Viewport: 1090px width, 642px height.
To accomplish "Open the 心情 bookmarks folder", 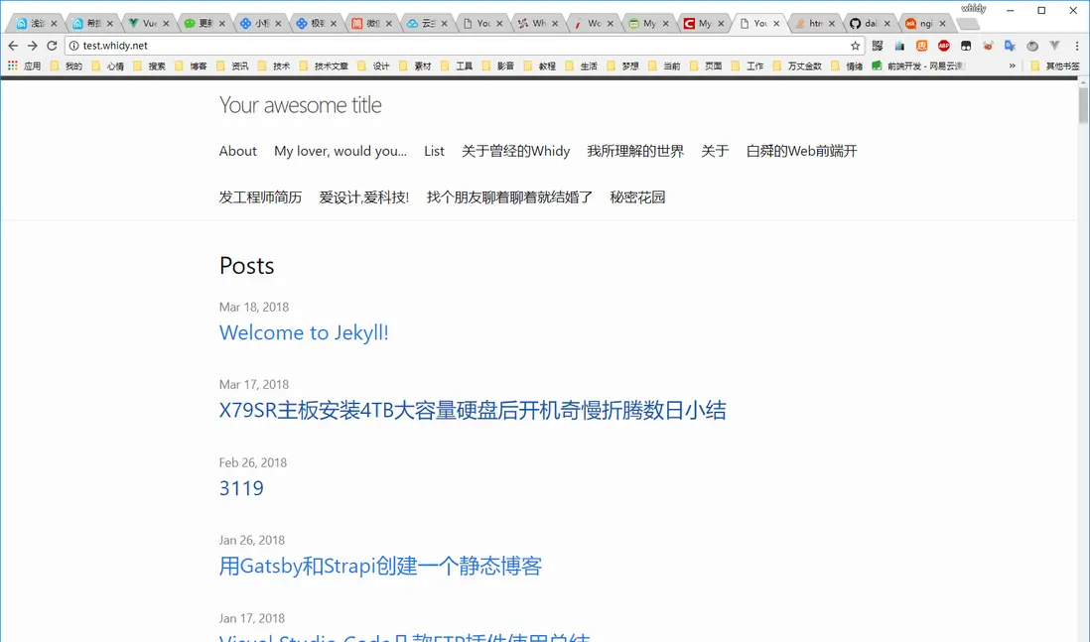I will point(108,66).
